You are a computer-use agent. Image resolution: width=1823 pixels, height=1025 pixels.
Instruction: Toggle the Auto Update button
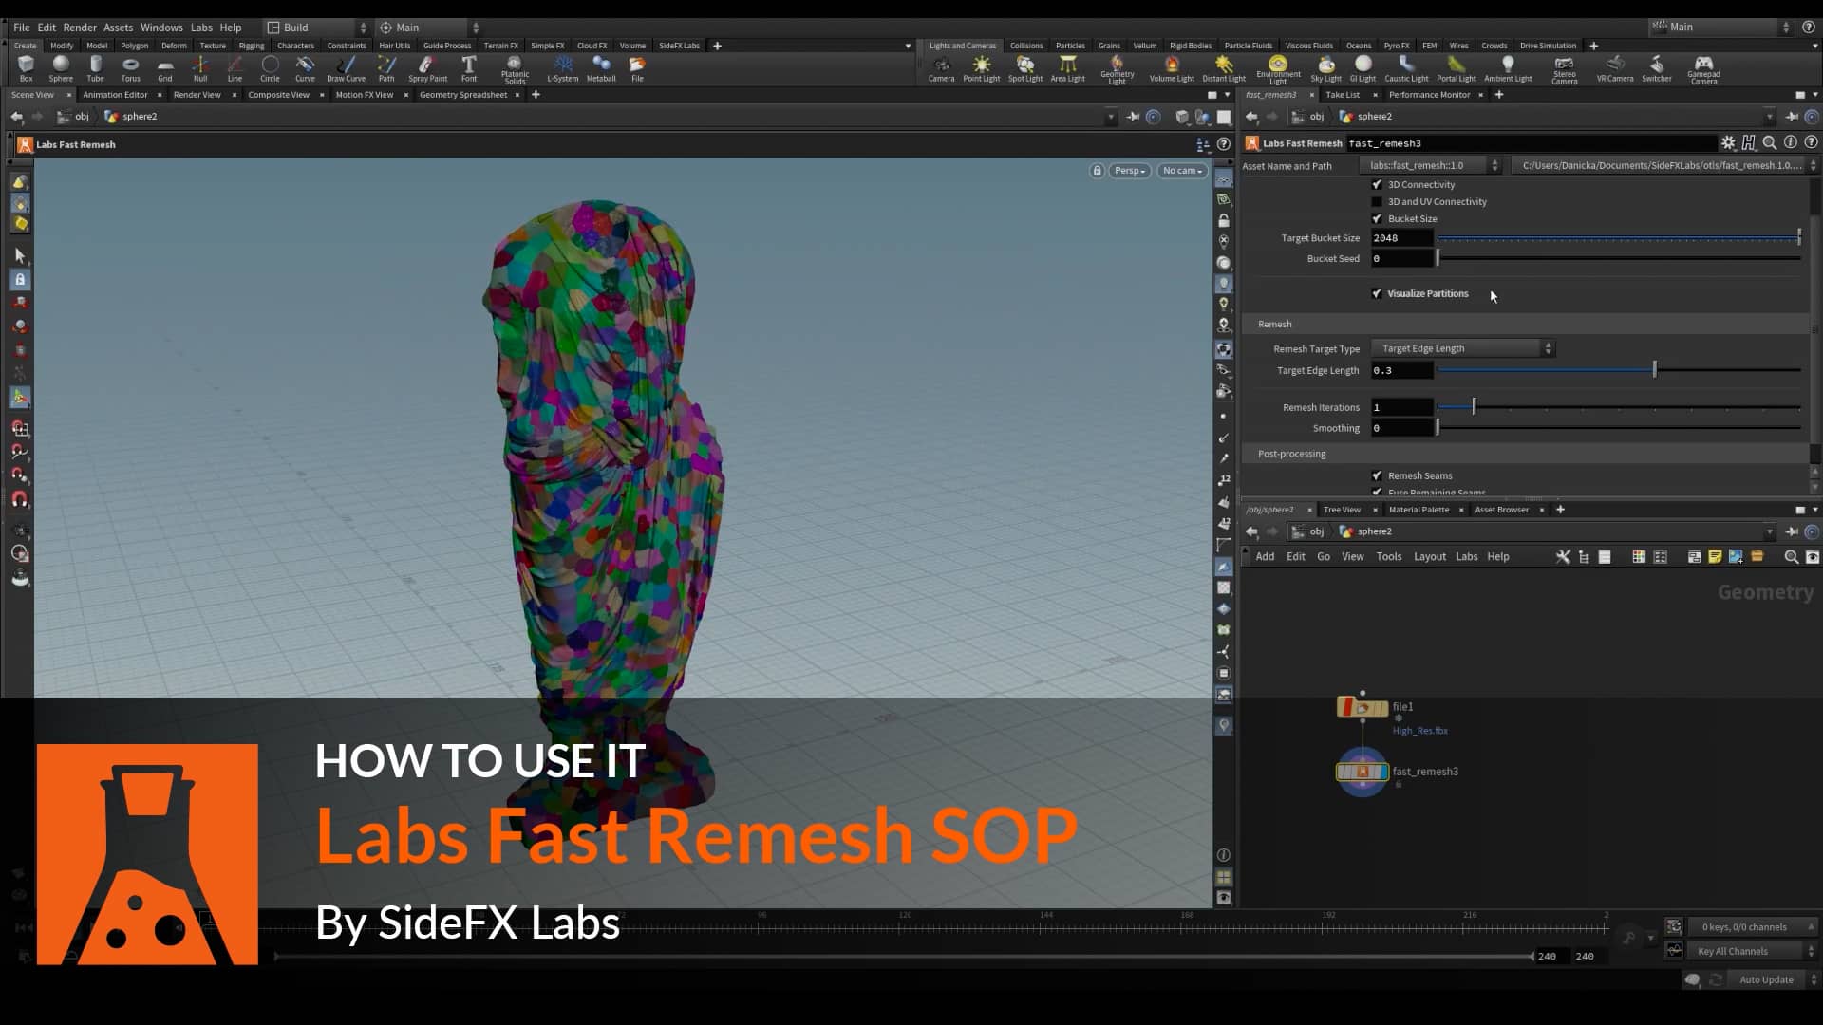point(1766,978)
